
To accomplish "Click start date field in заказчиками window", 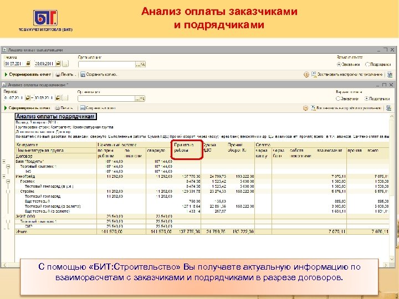I will (x=14, y=64).
